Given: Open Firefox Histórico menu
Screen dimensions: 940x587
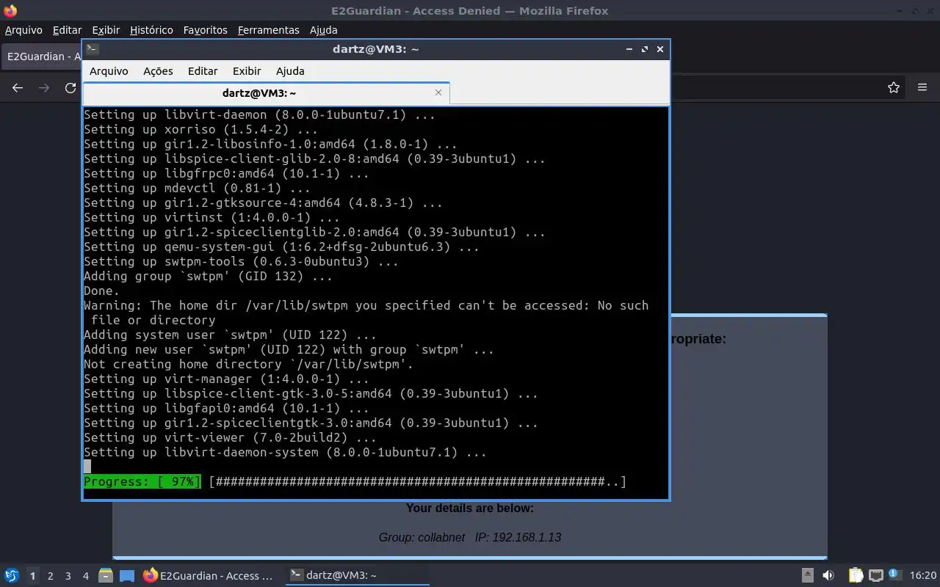Looking at the screenshot, I should point(151,30).
